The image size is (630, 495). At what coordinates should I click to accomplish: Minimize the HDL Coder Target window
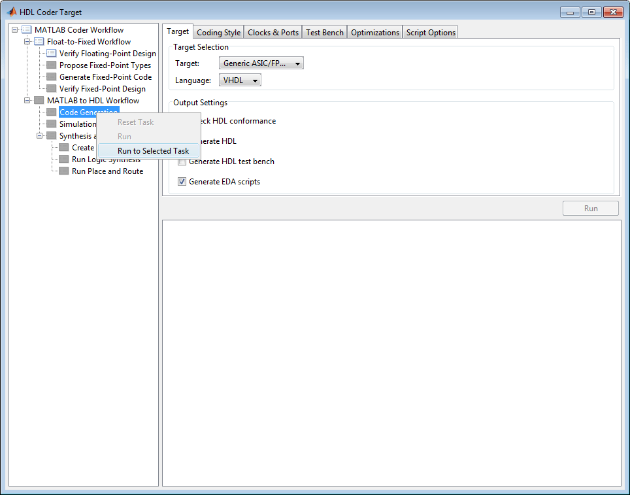point(570,12)
